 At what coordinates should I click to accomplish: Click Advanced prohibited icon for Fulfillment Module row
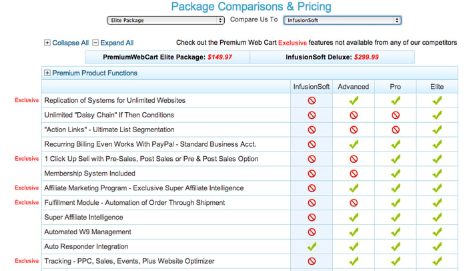[x=354, y=203]
